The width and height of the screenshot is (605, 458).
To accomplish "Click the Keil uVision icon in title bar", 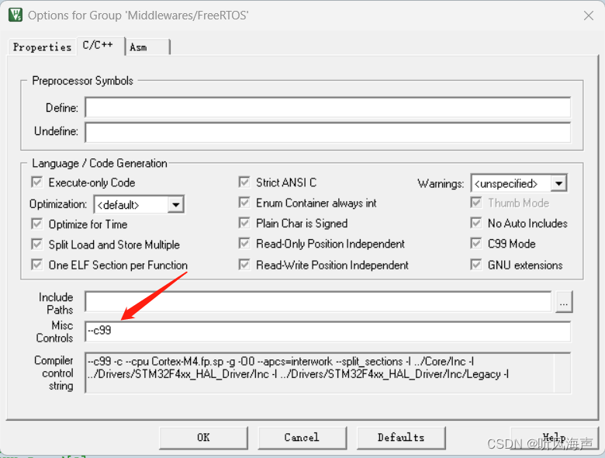I will click(x=16, y=15).
